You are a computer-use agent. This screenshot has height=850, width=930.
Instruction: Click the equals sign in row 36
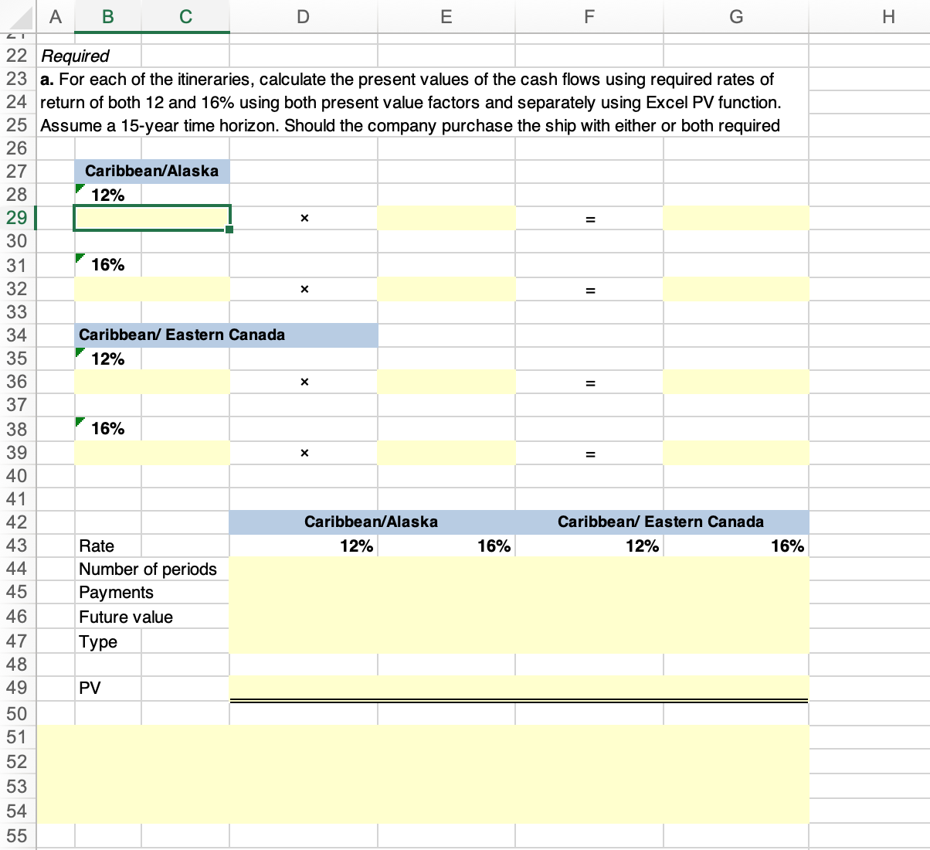[589, 383]
